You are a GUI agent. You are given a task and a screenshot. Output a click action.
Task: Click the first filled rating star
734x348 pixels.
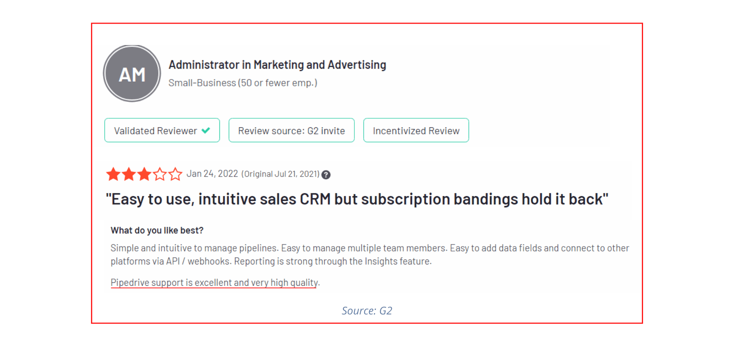click(x=114, y=174)
